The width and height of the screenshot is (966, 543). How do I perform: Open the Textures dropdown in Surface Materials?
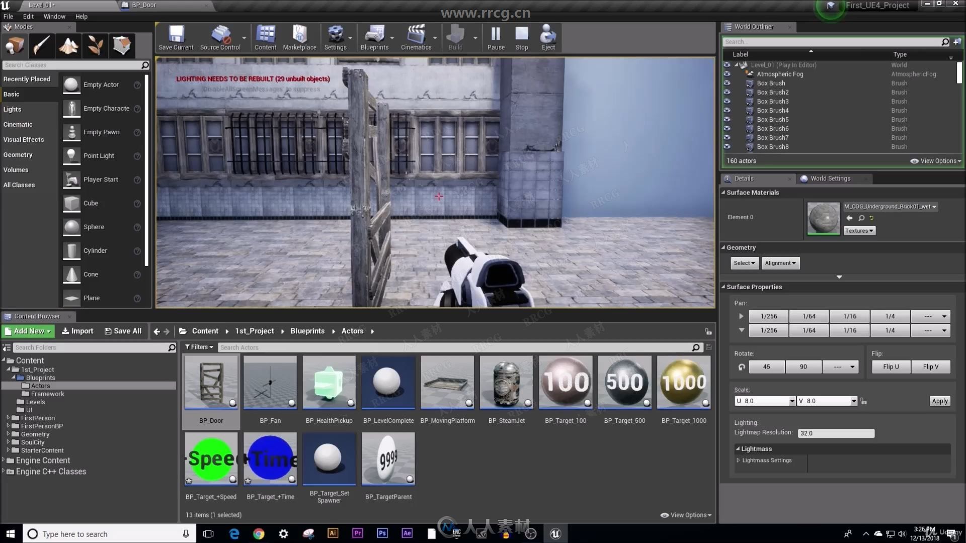858,230
